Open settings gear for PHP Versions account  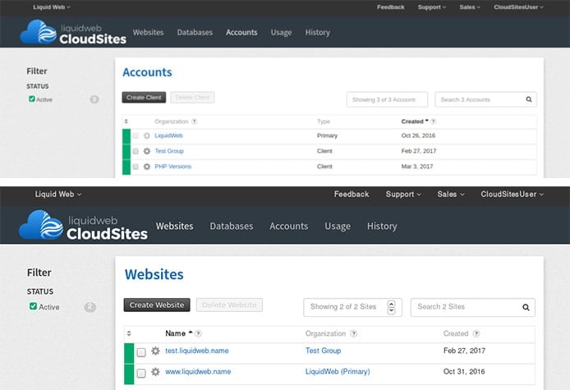(147, 167)
